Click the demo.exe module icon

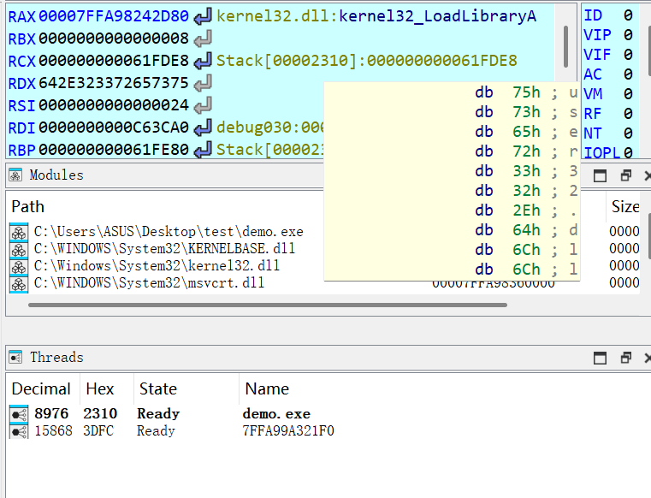coord(19,232)
